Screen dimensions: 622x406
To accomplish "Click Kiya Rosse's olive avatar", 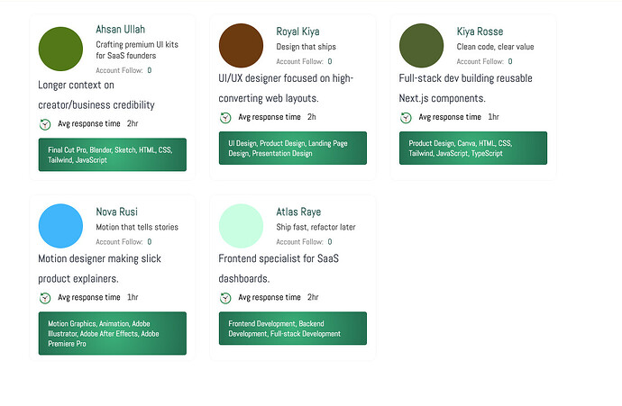I will click(422, 47).
